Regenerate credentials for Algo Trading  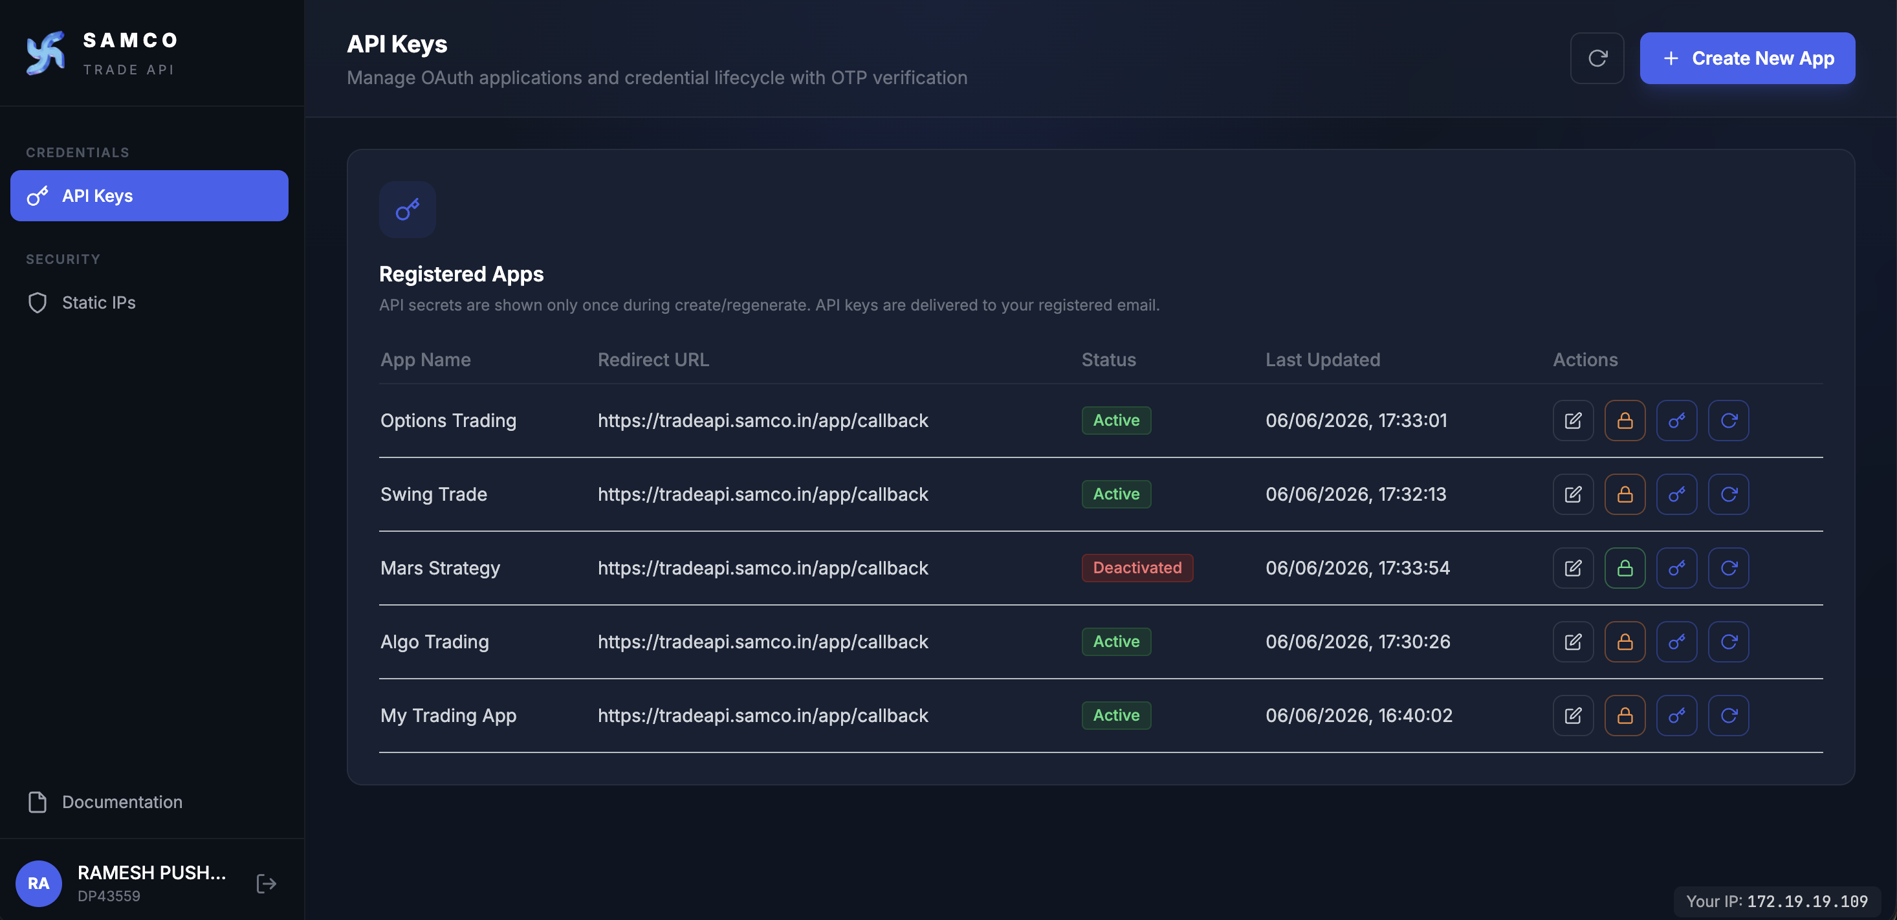coord(1728,642)
